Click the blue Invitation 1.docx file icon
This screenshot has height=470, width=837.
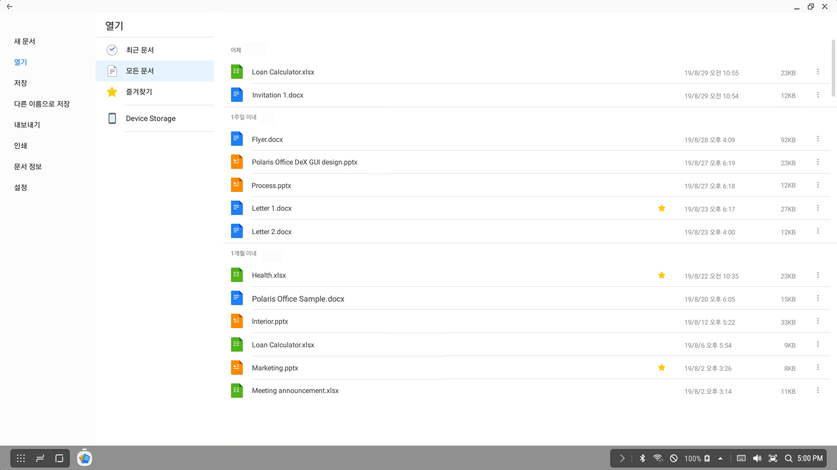click(237, 95)
